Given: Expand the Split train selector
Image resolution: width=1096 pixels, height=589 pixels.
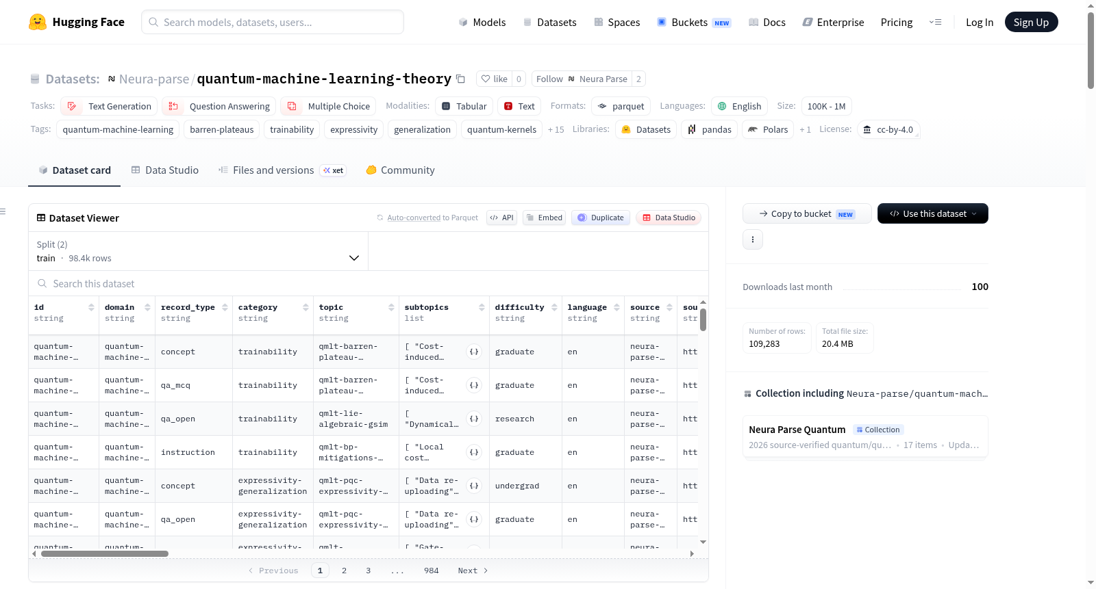Looking at the screenshot, I should point(198,251).
